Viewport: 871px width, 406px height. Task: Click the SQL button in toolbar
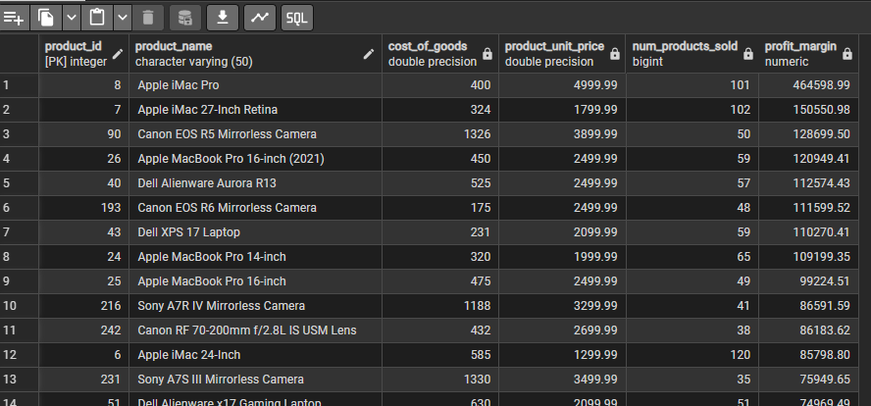pos(297,18)
